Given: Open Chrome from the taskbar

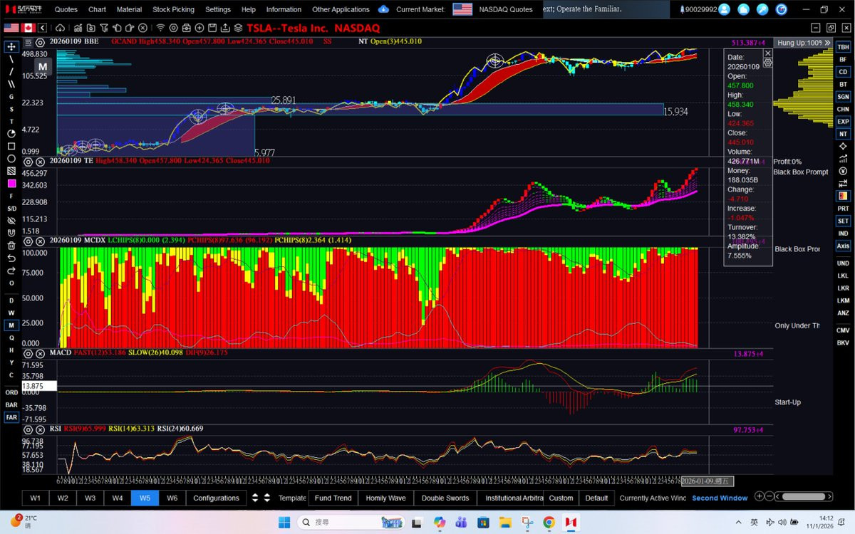Looking at the screenshot, I should (x=549, y=523).
